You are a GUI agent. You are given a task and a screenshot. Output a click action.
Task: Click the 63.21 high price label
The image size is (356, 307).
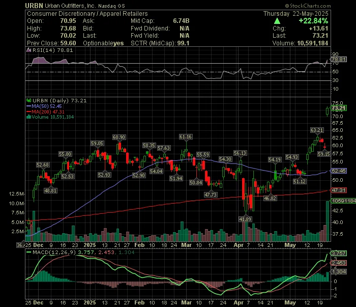pyautogui.click(x=317, y=130)
